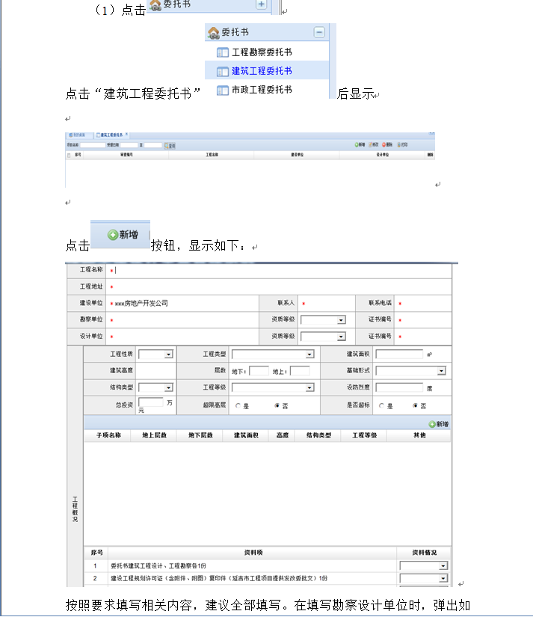Image resolution: width=533 pixels, height=617 pixels.
Task: Open the 工程等级 dropdown
Action: (309, 388)
